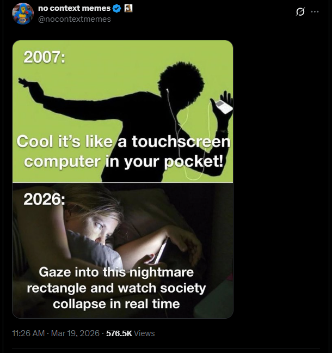Click the "2026:" label in the meme
Image resolution: width=332 pixels, height=353 pixels.
coord(44,199)
